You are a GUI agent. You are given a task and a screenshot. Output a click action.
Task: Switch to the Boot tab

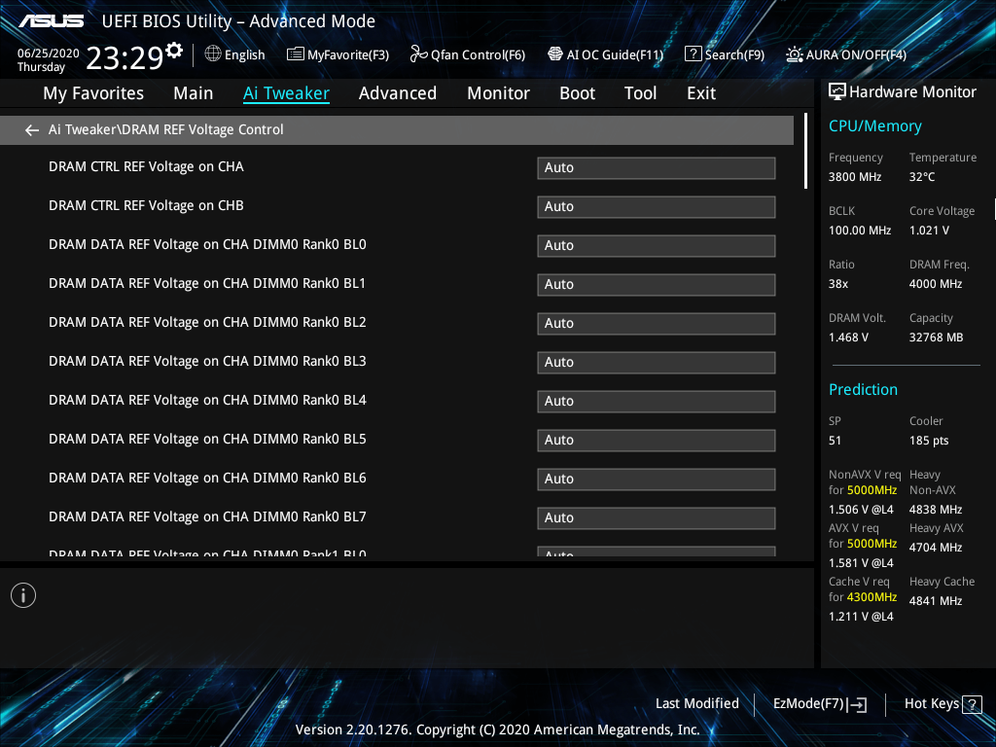pos(578,93)
